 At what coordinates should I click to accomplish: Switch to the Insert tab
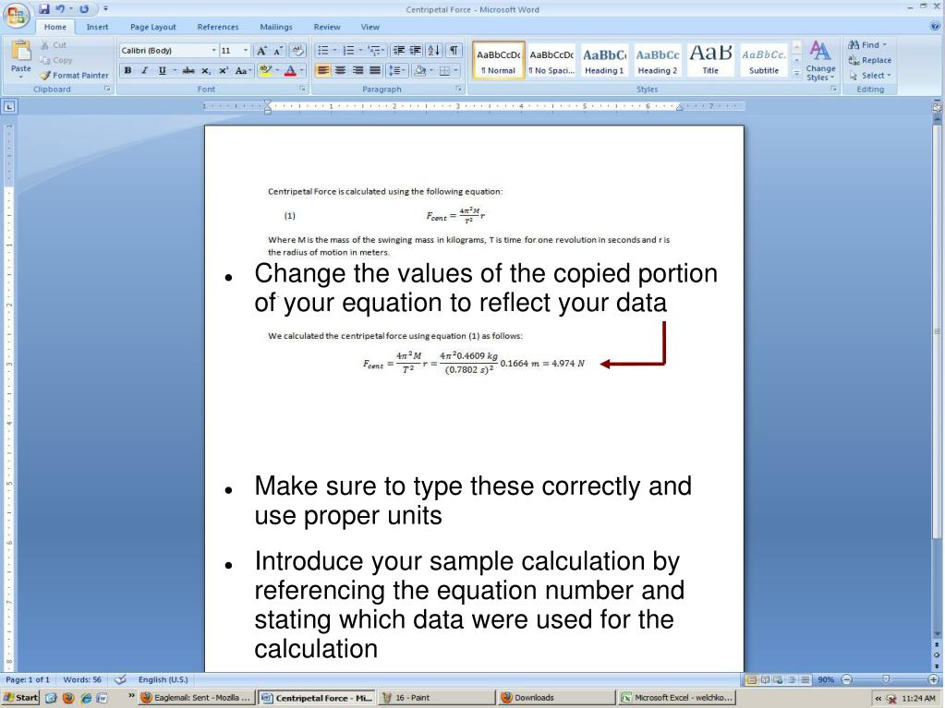97,27
